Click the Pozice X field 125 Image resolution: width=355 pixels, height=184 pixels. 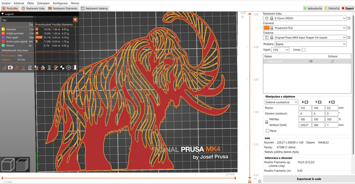305,108
